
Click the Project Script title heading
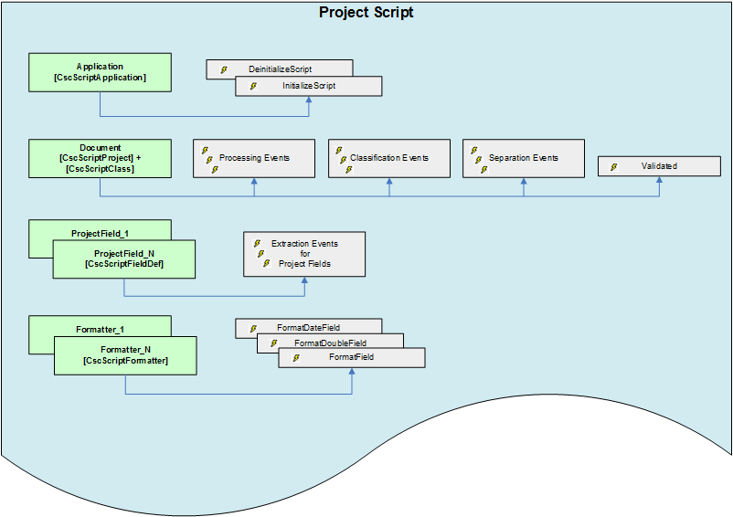point(366,13)
